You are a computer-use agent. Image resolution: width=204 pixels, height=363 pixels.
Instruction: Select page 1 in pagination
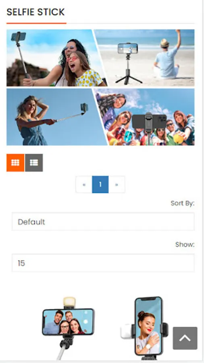[100, 184]
